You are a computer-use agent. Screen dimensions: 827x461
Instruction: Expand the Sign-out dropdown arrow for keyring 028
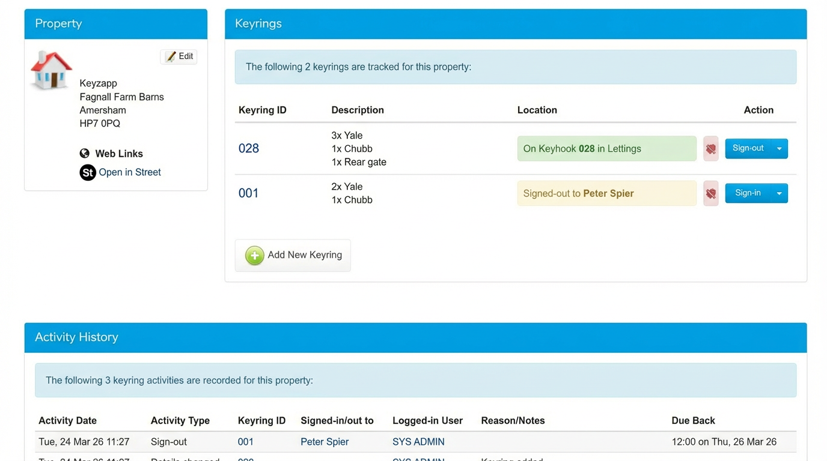(x=780, y=149)
